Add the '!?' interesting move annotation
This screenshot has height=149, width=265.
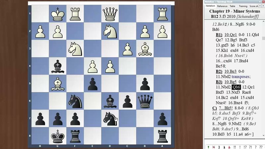point(245,147)
